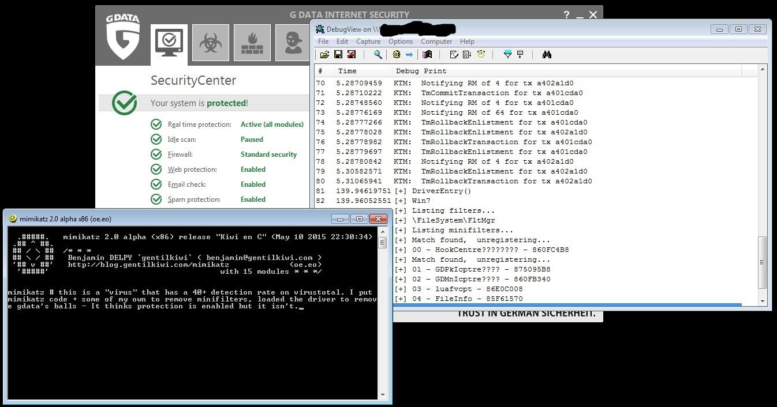Open the File menu in DebugView
The width and height of the screenshot is (777, 407).
(323, 42)
